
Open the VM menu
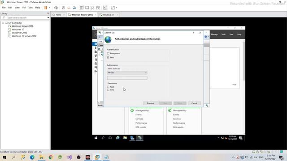pos(24,8)
